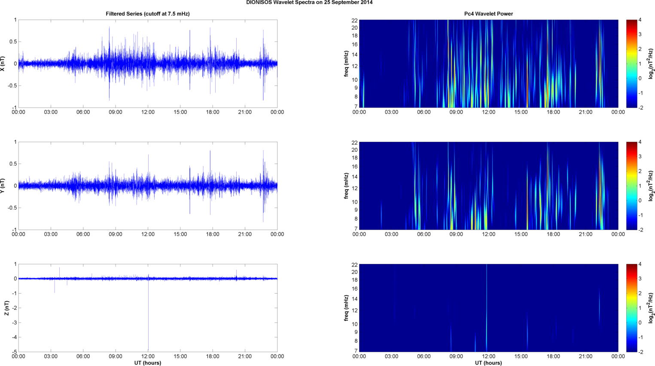Click the '4' value atop X colorbar
Image resolution: width=655 pixels, height=366 pixels.
[640, 20]
